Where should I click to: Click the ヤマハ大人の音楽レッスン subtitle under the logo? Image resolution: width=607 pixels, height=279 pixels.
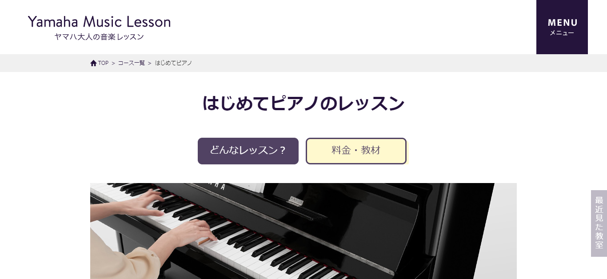(99, 37)
